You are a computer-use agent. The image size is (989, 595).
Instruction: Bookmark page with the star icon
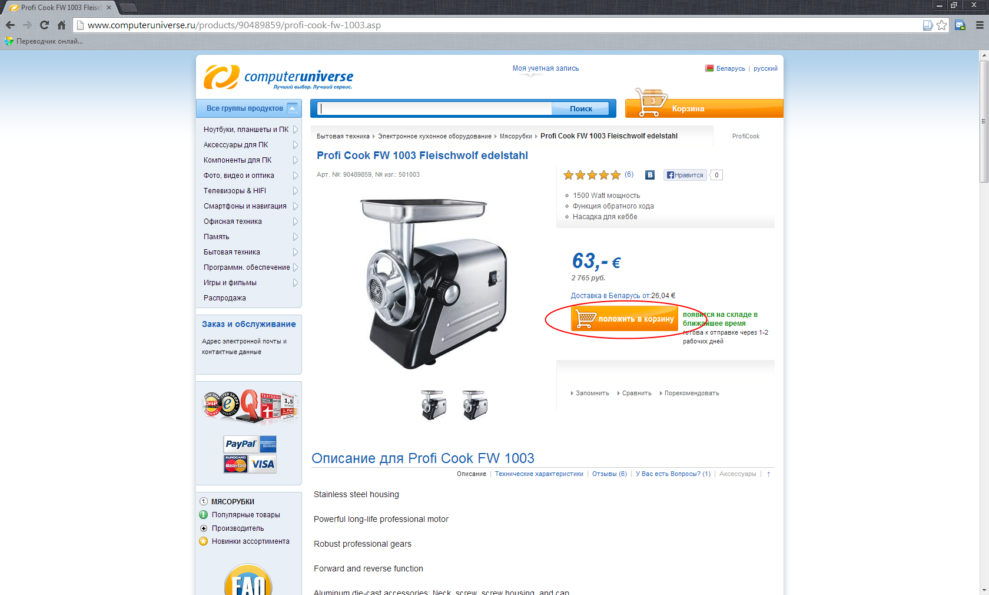[941, 25]
